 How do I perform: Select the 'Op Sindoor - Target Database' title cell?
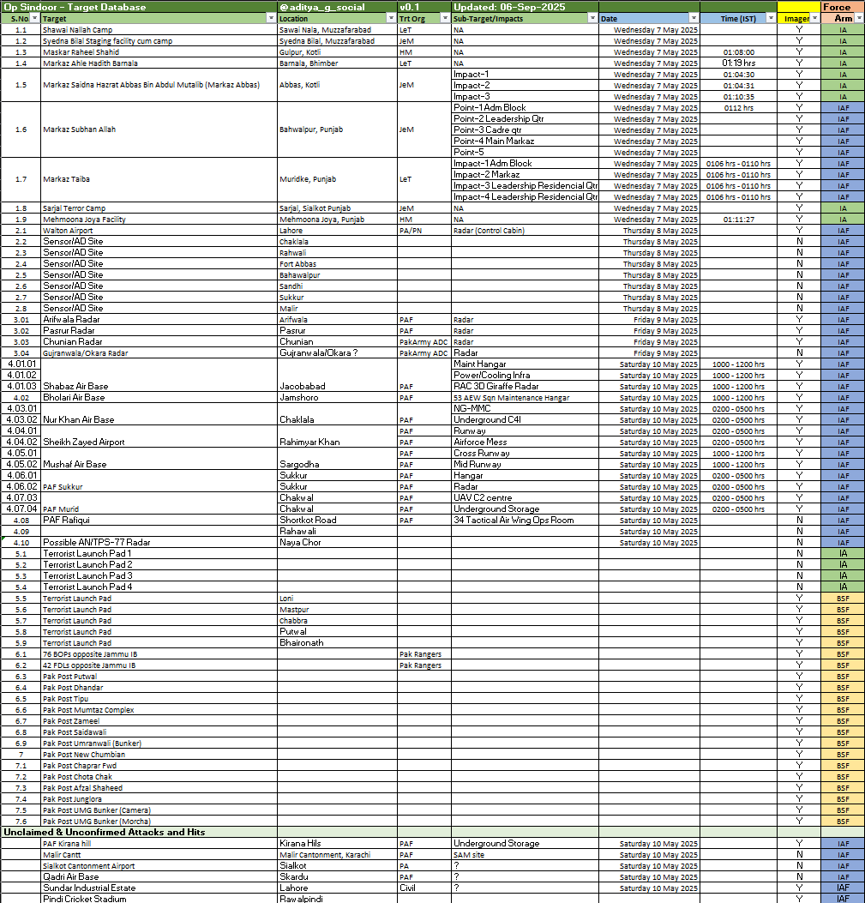click(139, 7)
